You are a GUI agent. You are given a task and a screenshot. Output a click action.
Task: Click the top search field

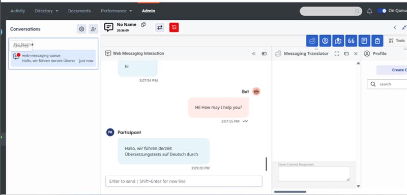pyautogui.click(x=331, y=11)
